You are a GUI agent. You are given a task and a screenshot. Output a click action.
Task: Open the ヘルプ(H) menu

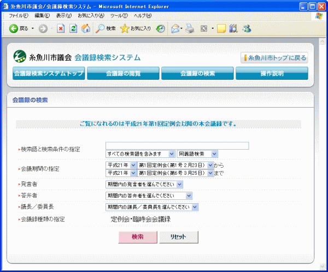[143, 16]
